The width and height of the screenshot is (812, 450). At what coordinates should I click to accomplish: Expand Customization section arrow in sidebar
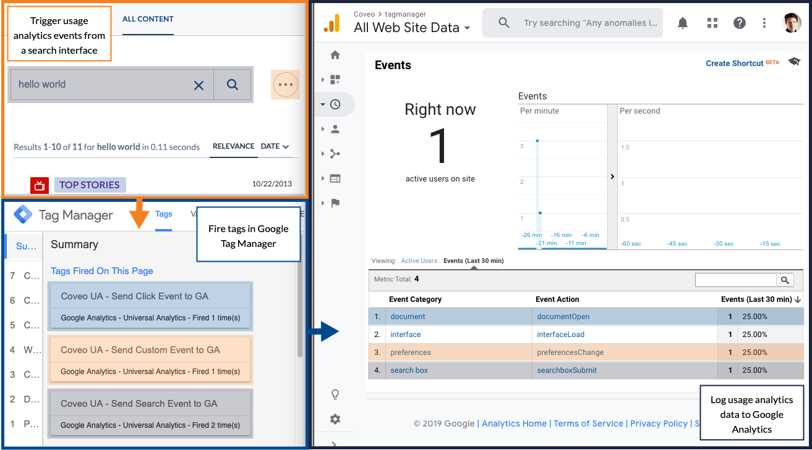[x=322, y=80]
